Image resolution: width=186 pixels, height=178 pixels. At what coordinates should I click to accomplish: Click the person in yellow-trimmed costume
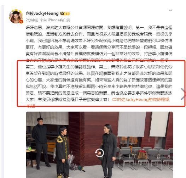coord(63,152)
